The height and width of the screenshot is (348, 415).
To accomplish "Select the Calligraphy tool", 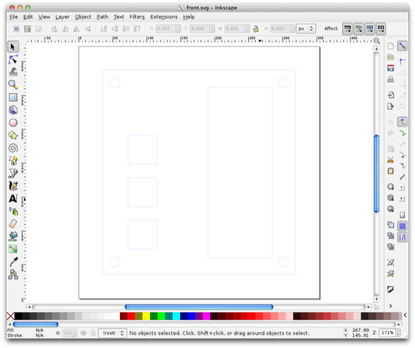I will click(x=13, y=186).
